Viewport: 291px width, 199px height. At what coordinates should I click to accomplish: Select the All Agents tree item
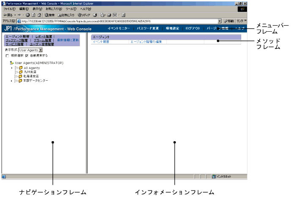[x=32, y=68]
